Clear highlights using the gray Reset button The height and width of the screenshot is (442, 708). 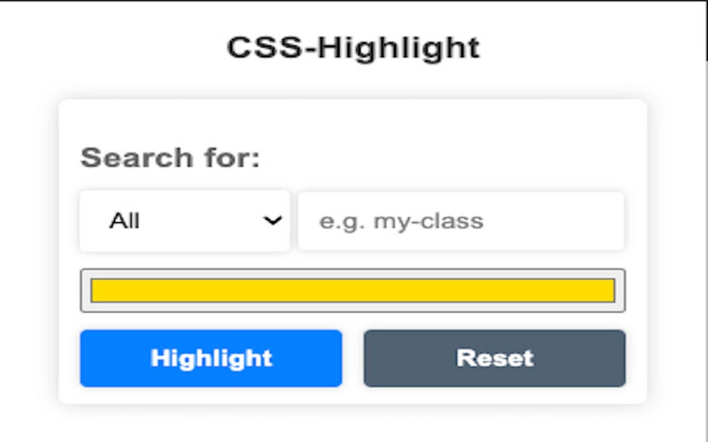(x=494, y=358)
